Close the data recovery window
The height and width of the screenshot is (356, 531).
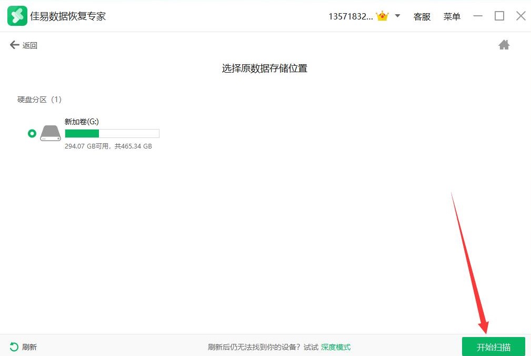click(x=520, y=16)
